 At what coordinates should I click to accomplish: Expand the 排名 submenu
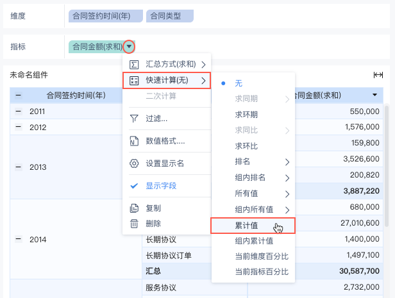(287, 161)
